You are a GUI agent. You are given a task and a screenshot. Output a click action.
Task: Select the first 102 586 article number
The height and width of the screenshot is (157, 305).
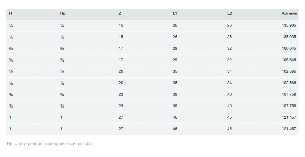(x=289, y=71)
